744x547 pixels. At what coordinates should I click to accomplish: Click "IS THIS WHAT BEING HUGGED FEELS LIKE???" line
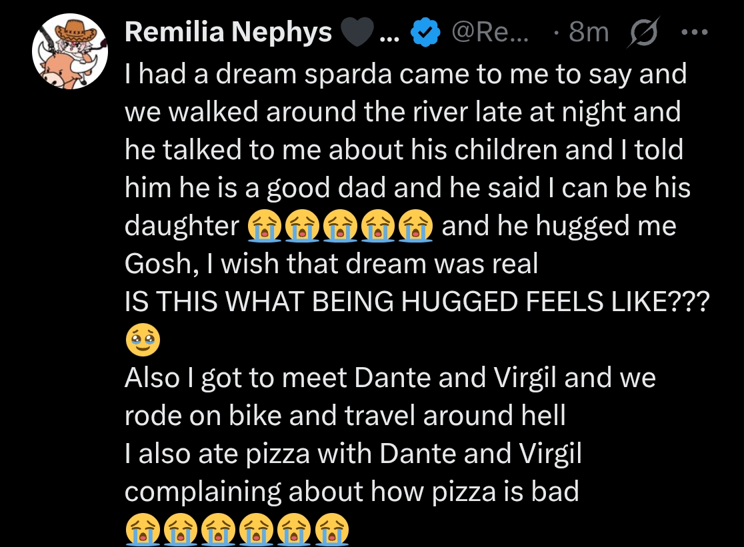[x=417, y=302]
